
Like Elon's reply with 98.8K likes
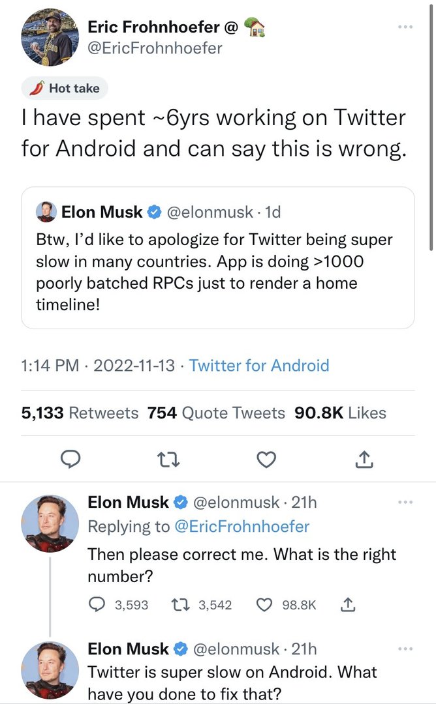click(264, 605)
